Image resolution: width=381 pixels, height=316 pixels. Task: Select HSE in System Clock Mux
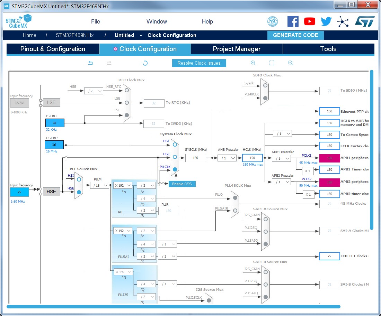[x=175, y=157]
